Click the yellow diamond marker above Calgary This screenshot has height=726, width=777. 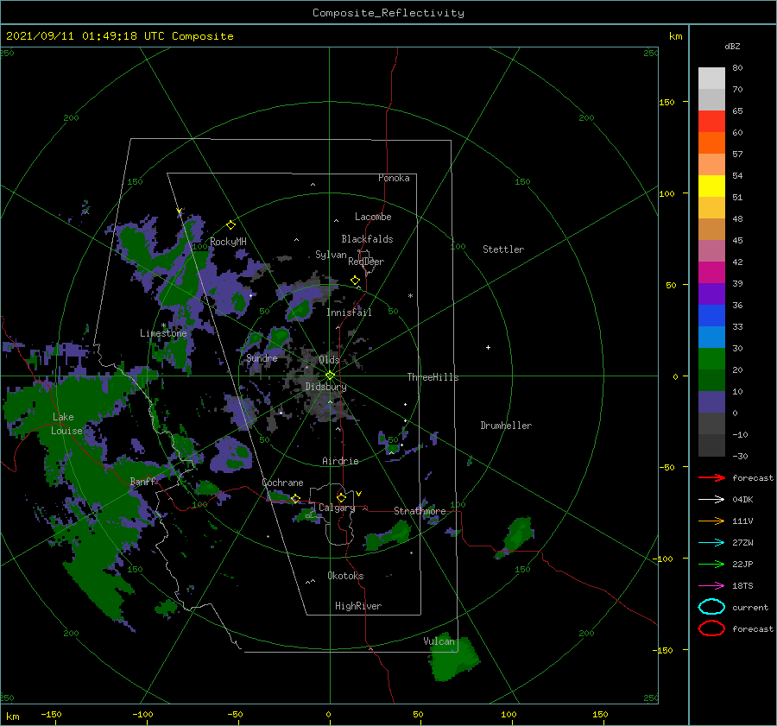pos(341,497)
